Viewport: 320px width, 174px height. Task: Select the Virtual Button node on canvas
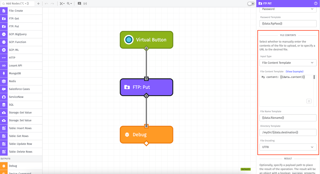[x=146, y=40]
